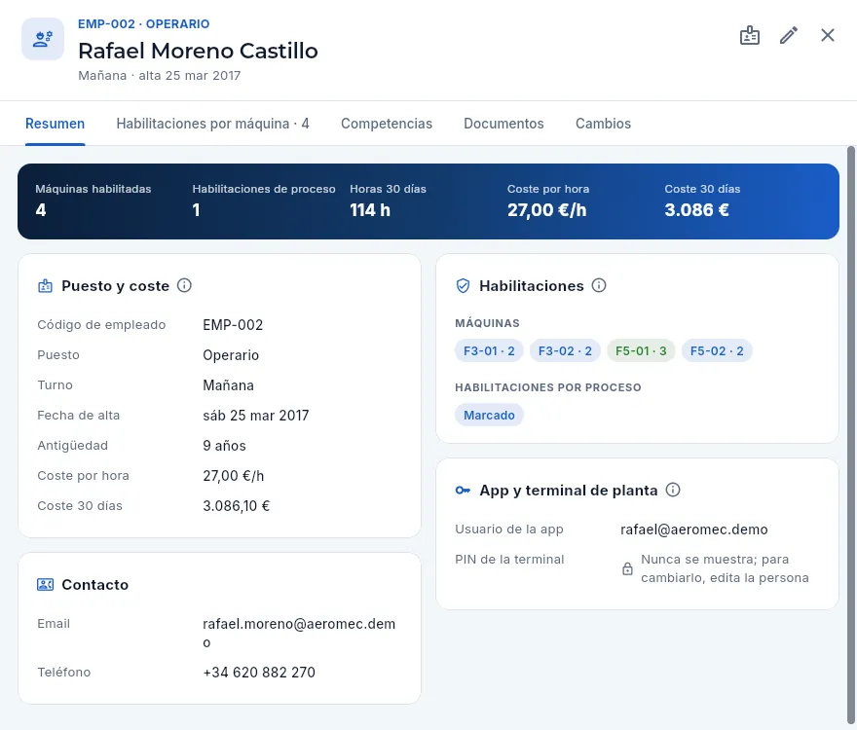Click the PIN lock icon
The height and width of the screenshot is (730, 857).
[x=627, y=568]
